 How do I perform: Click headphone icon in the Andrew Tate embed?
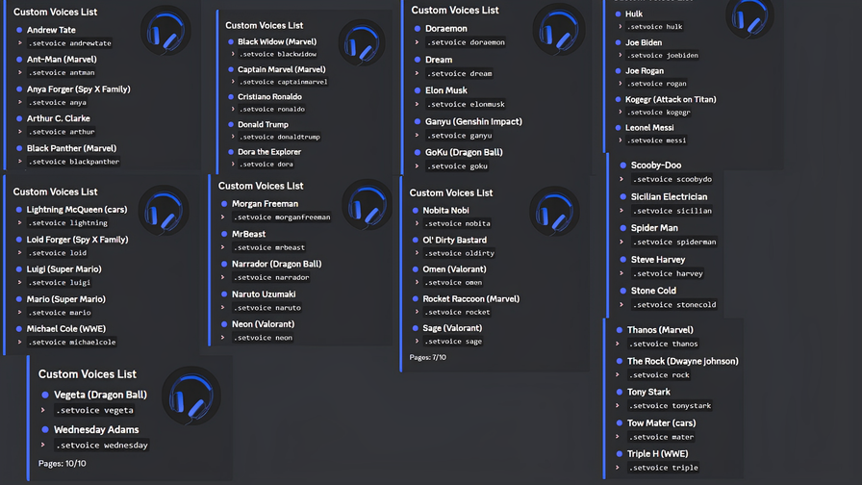pyautogui.click(x=166, y=31)
